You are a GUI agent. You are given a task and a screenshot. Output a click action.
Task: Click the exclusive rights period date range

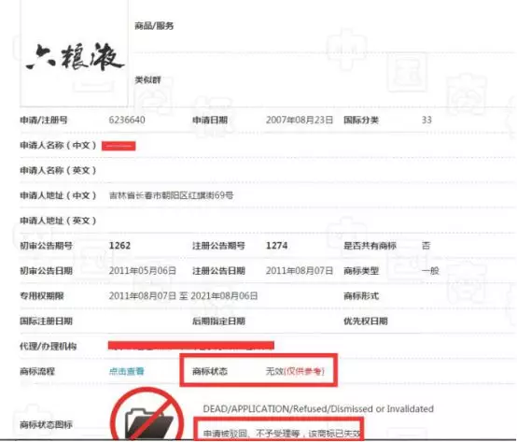183,296
